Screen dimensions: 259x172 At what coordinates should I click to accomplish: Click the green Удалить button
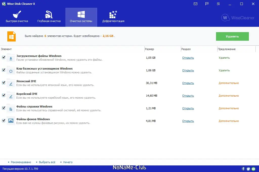pos(232,36)
